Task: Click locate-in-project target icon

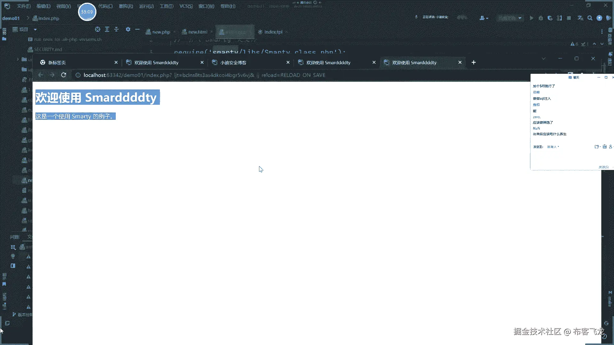Action: click(x=98, y=29)
